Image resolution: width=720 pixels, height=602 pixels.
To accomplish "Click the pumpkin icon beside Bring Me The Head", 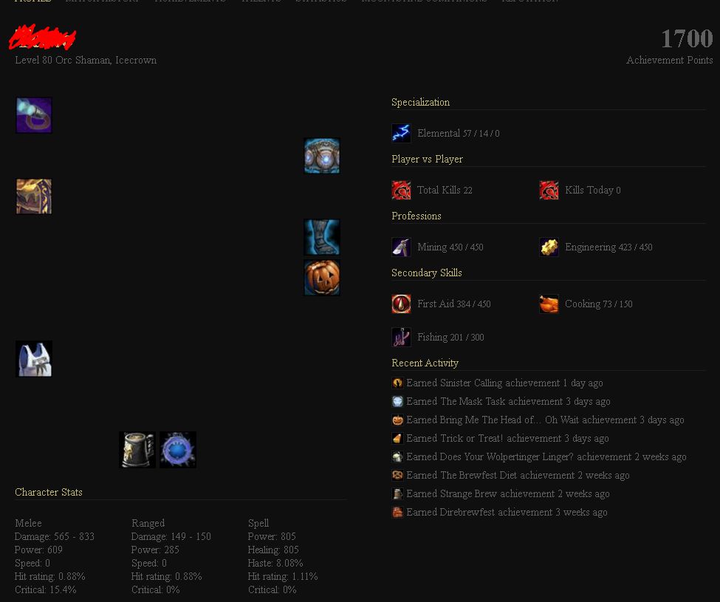I will coord(397,420).
